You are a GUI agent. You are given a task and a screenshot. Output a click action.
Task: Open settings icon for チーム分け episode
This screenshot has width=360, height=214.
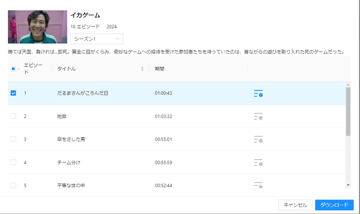[x=258, y=162]
